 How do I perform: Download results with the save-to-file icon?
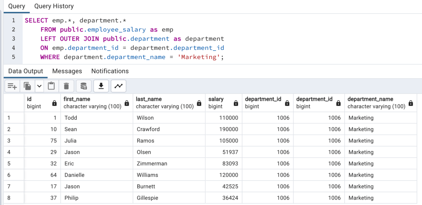pyautogui.click(x=101, y=86)
